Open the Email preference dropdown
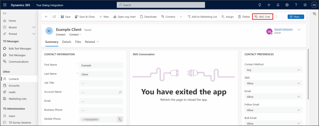 tap(274, 97)
